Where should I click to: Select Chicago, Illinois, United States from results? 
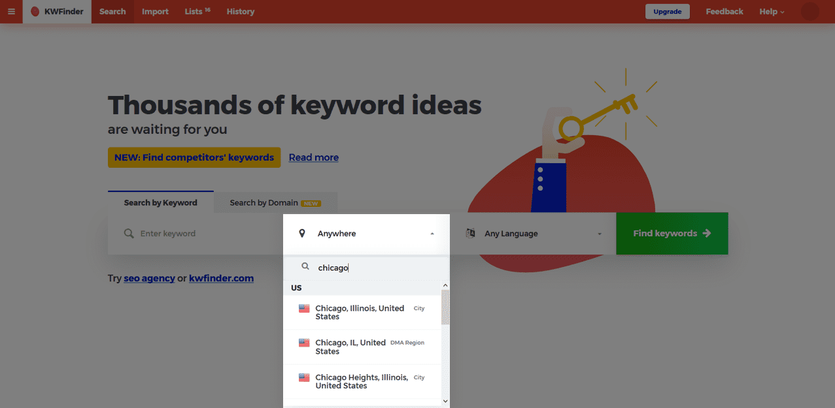pyautogui.click(x=360, y=312)
